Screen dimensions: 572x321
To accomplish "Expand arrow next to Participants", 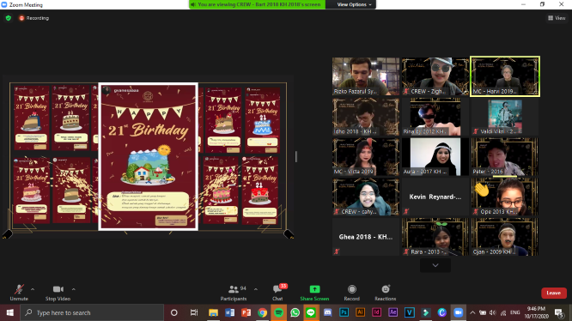I will [256, 289].
